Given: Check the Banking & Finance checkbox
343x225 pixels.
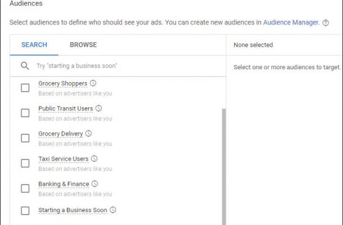Looking at the screenshot, I should tap(25, 188).
